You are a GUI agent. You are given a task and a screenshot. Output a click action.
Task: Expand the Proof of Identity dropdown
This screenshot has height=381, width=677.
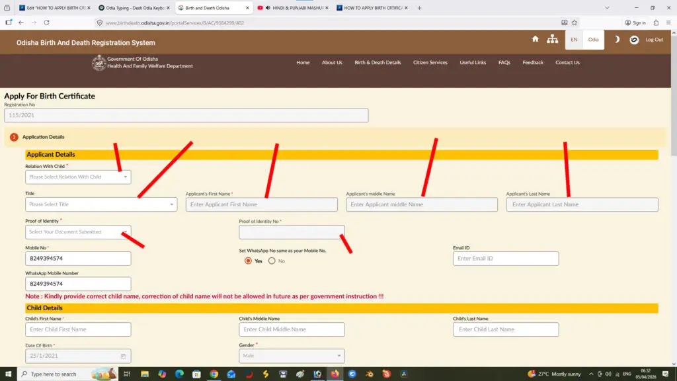point(78,232)
